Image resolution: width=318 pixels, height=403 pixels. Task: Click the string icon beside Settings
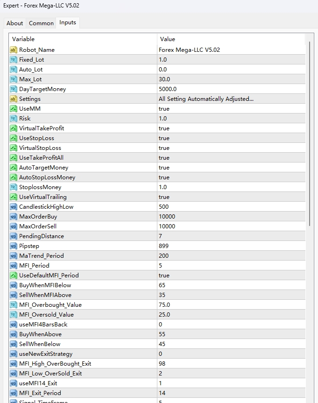coord(14,99)
